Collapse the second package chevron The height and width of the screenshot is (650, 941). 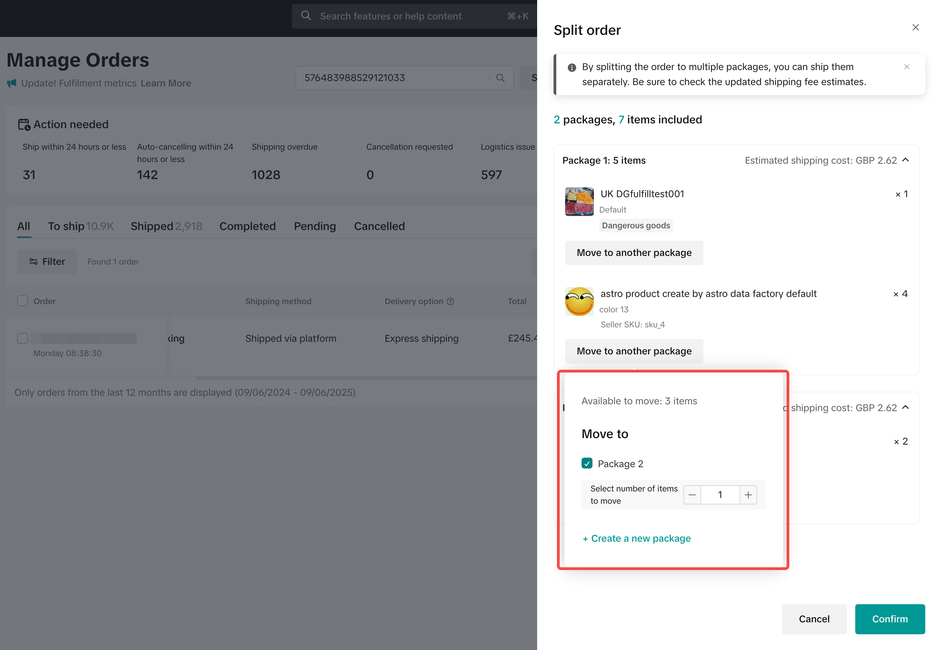point(905,408)
